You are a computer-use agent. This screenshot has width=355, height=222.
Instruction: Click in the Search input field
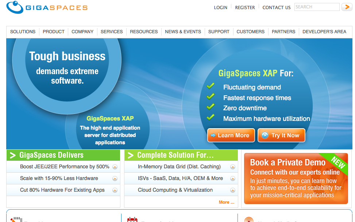point(317,7)
